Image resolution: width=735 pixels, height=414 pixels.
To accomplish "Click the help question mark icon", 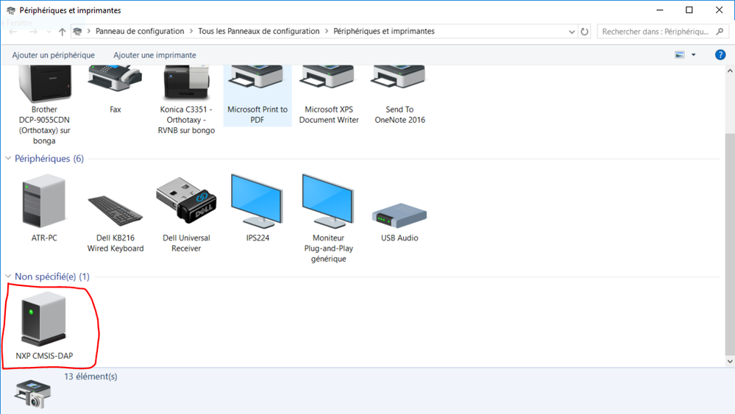I will click(x=720, y=55).
